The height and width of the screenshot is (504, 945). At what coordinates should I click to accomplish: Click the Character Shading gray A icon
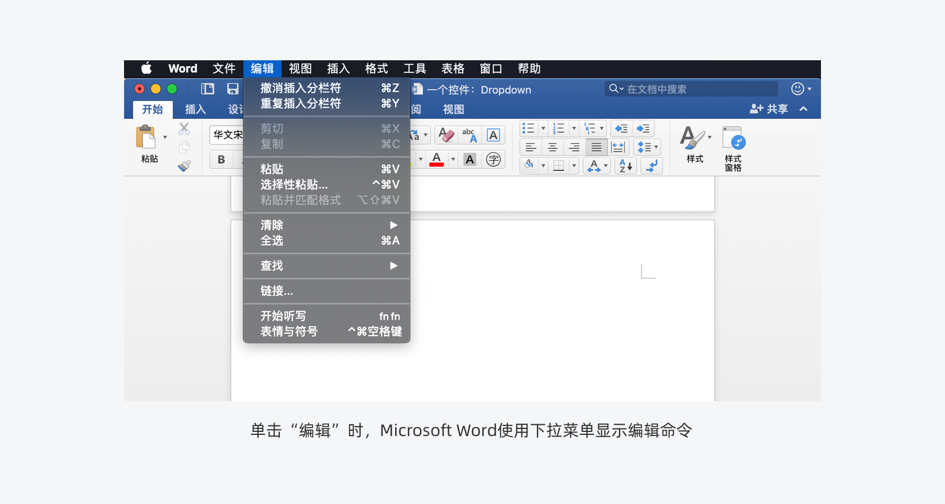click(x=470, y=160)
